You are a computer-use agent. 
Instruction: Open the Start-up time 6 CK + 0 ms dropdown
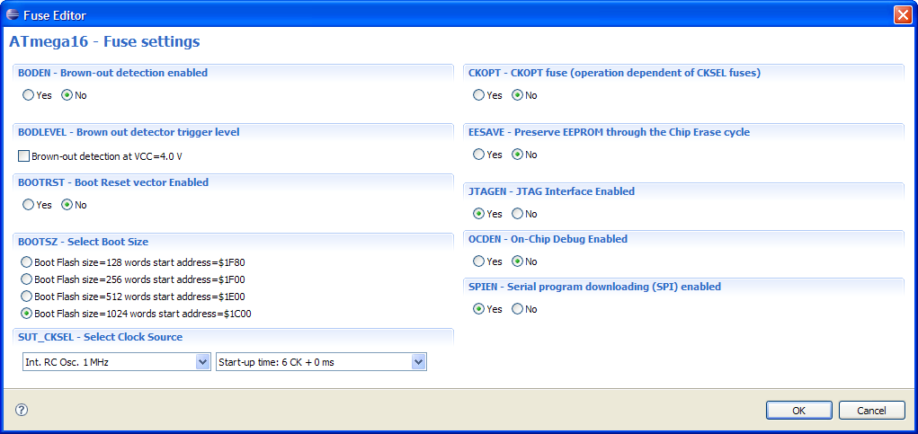321,362
